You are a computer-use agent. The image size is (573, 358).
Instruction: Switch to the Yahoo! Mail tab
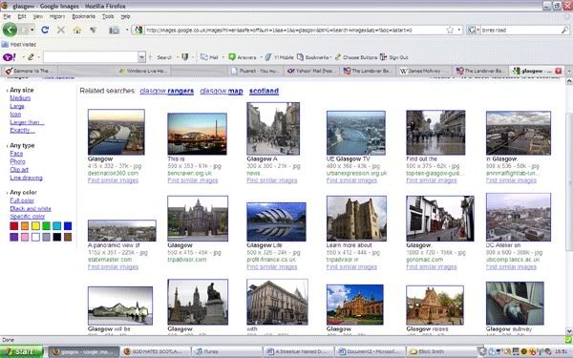click(x=310, y=71)
